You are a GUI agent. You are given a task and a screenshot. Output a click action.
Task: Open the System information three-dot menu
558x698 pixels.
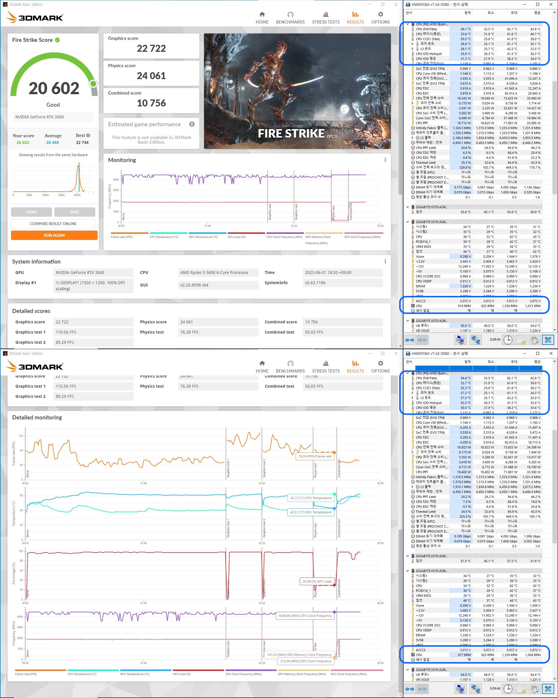coord(385,261)
